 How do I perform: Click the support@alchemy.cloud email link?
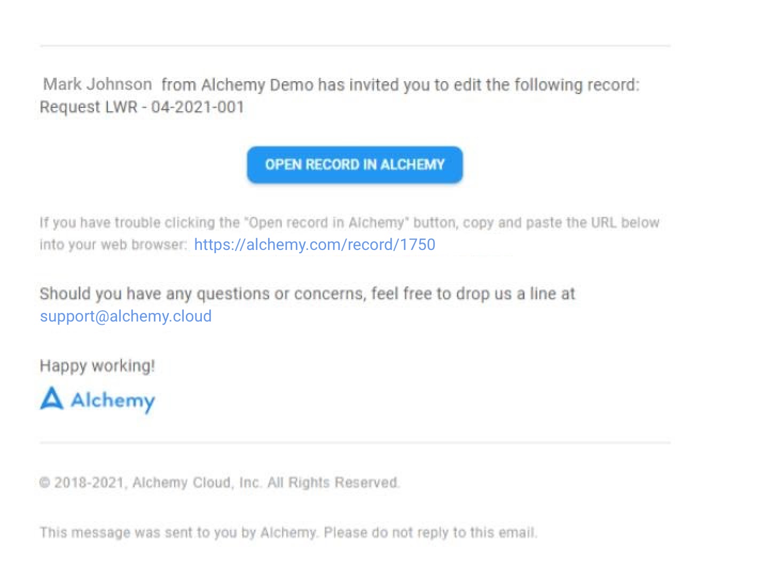(x=126, y=316)
